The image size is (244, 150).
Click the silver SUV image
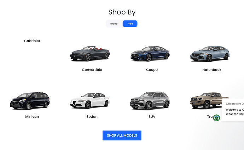[150, 101]
